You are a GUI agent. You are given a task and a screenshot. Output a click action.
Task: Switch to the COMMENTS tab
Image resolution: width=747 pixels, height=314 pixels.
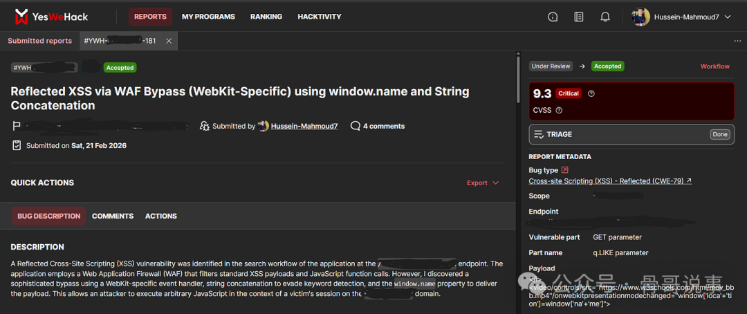[x=113, y=216]
